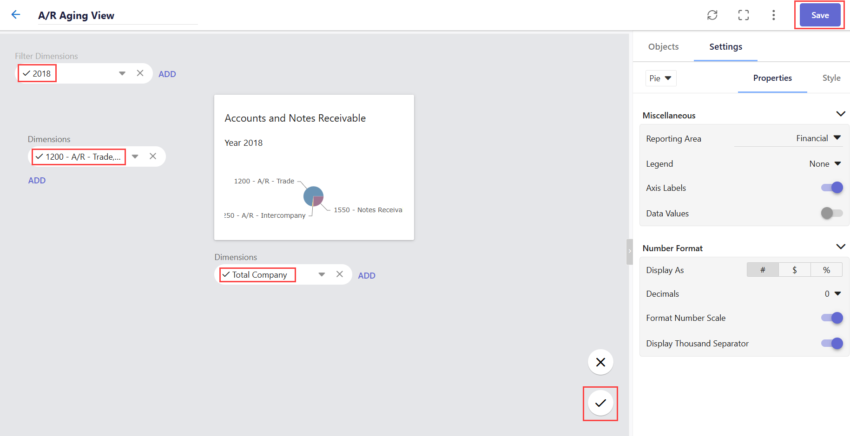Open the Style tab
Screen dimensions: 850x436
tap(831, 78)
